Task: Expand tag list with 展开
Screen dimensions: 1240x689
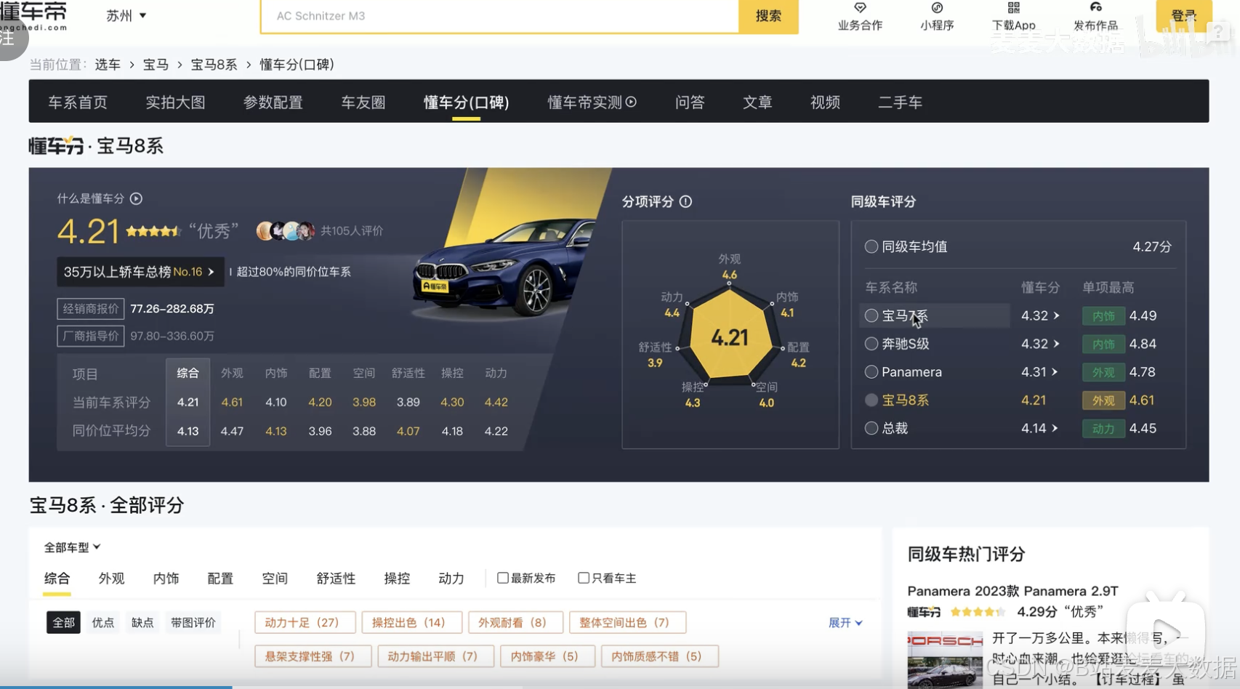Action: 845,623
